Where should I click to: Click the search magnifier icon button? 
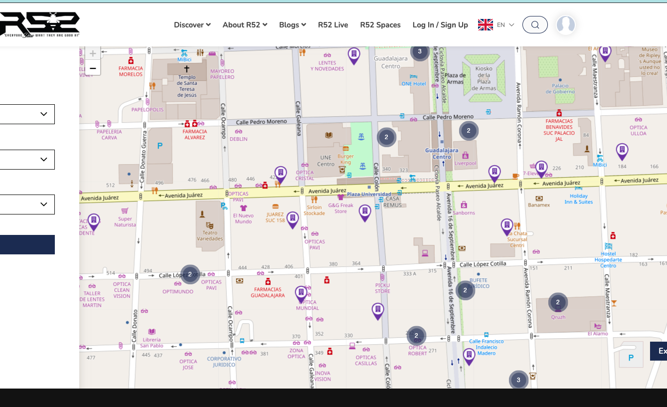coord(535,25)
